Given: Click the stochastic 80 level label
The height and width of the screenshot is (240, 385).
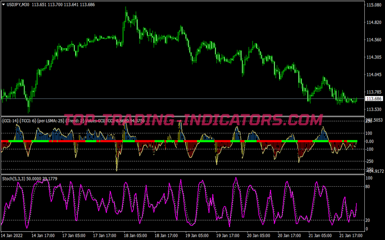Looking at the screenshot, I should click(x=368, y=187).
